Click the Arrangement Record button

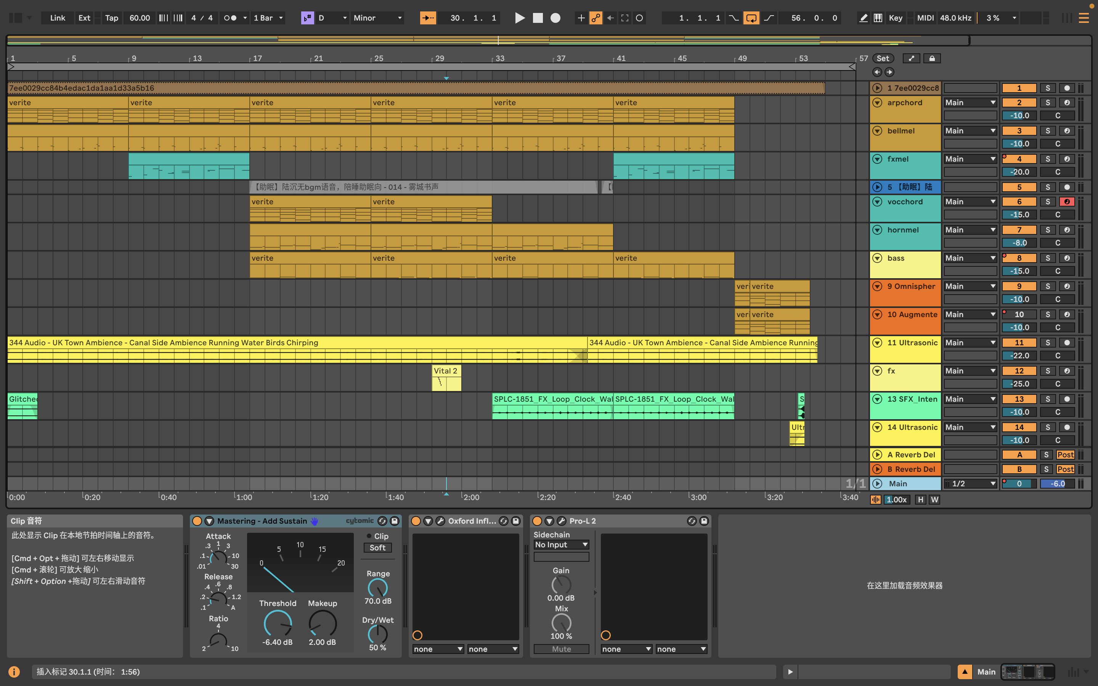555,18
